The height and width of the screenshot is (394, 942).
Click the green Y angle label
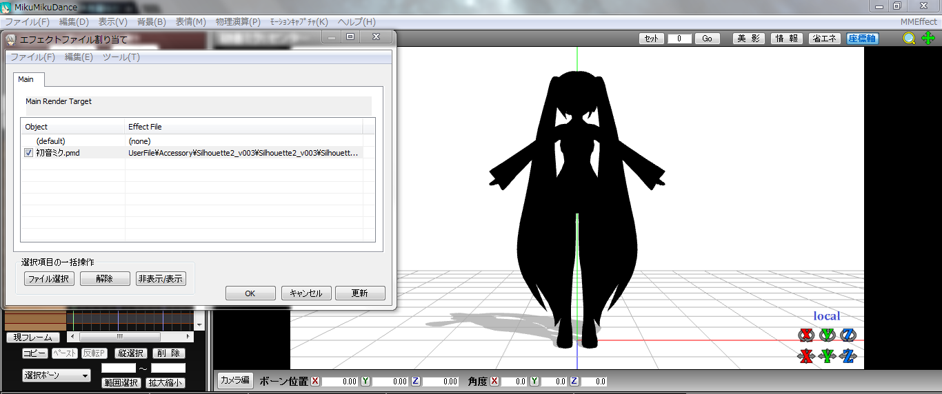534,381
